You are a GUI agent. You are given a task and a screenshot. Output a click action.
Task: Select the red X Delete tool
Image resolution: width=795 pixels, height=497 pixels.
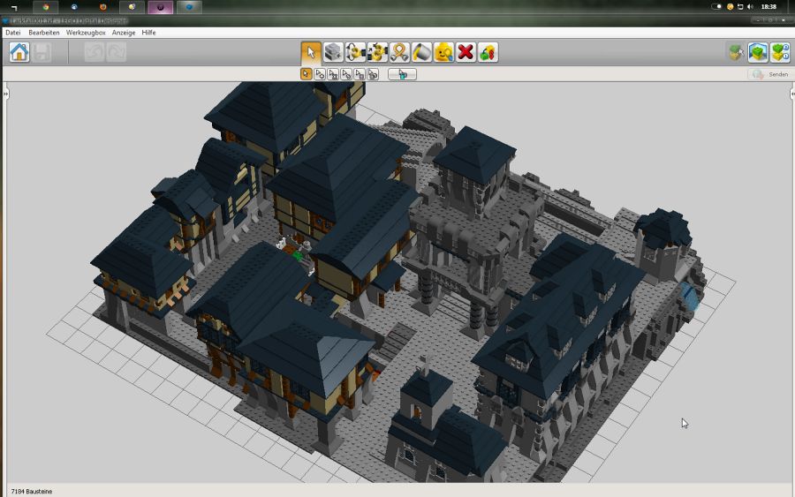coord(466,52)
